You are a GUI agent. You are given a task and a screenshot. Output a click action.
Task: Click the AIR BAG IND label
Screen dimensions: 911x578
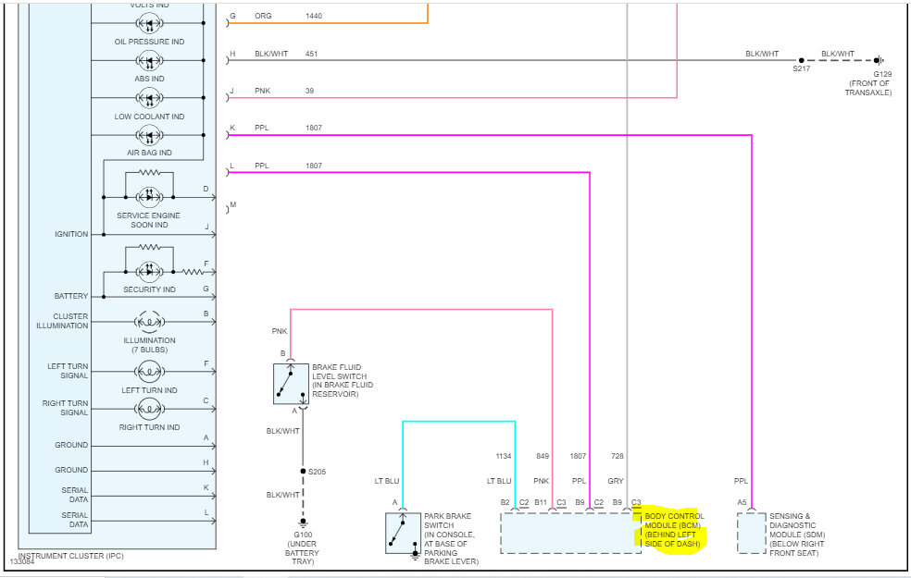[x=149, y=153]
